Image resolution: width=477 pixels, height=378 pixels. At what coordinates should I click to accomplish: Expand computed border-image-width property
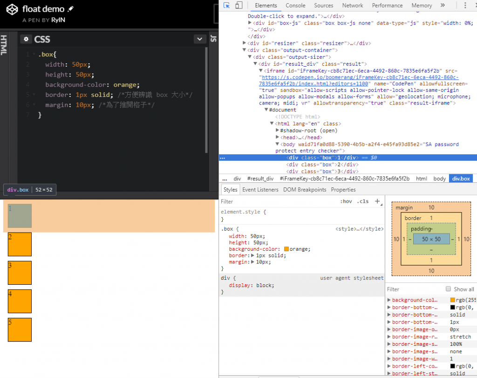click(x=389, y=359)
